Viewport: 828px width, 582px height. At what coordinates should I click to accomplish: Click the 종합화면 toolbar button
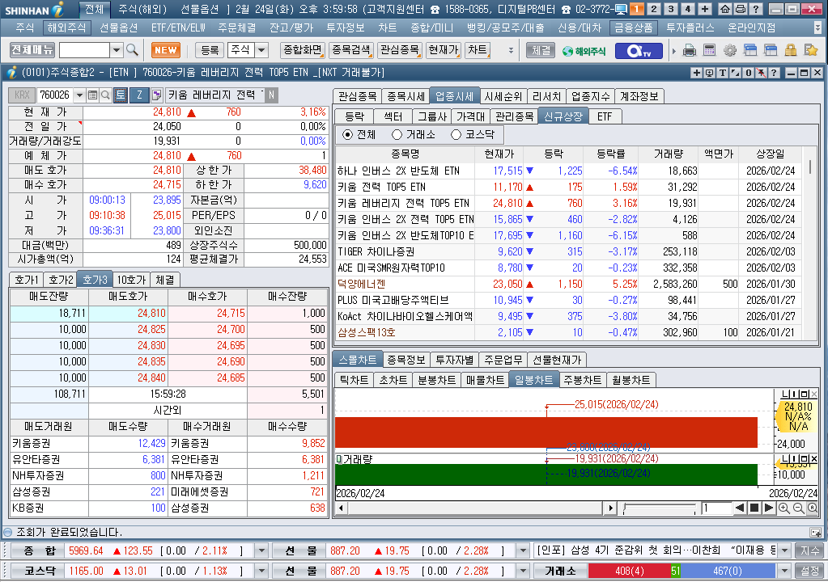coord(303,50)
